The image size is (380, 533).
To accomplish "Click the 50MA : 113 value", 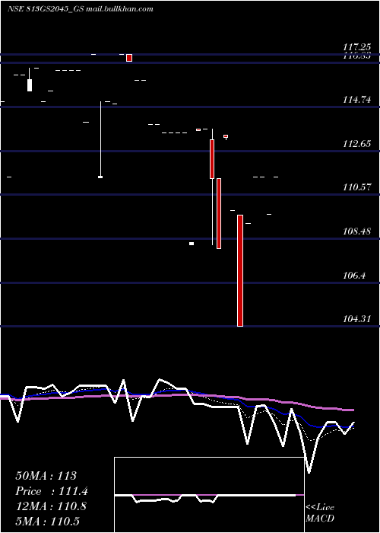I will click(x=46, y=476).
